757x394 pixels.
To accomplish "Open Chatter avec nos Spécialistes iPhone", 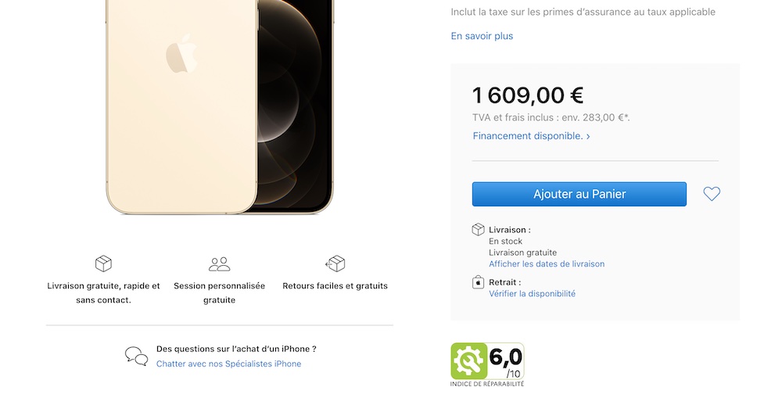I will tap(228, 364).
